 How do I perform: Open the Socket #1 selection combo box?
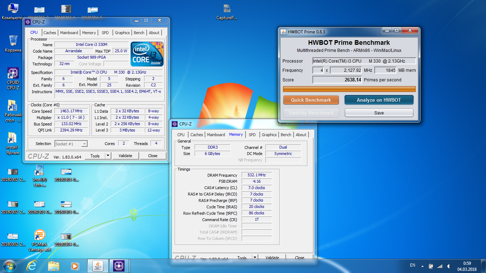point(71,144)
